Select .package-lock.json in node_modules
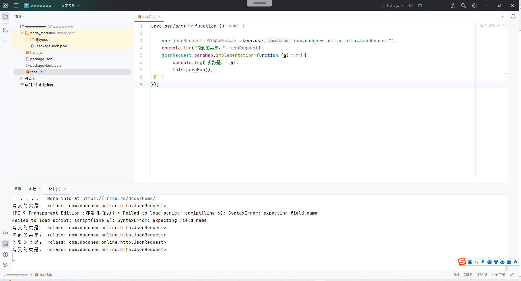This screenshot has height=281, width=521. pyautogui.click(x=49, y=46)
